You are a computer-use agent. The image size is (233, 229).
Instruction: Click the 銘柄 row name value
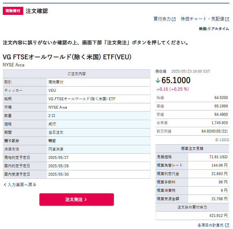[82, 99]
